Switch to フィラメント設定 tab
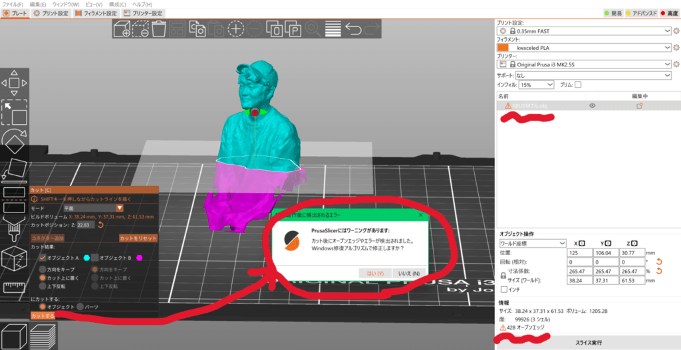Image resolution: width=681 pixels, height=350 pixels. [x=96, y=13]
